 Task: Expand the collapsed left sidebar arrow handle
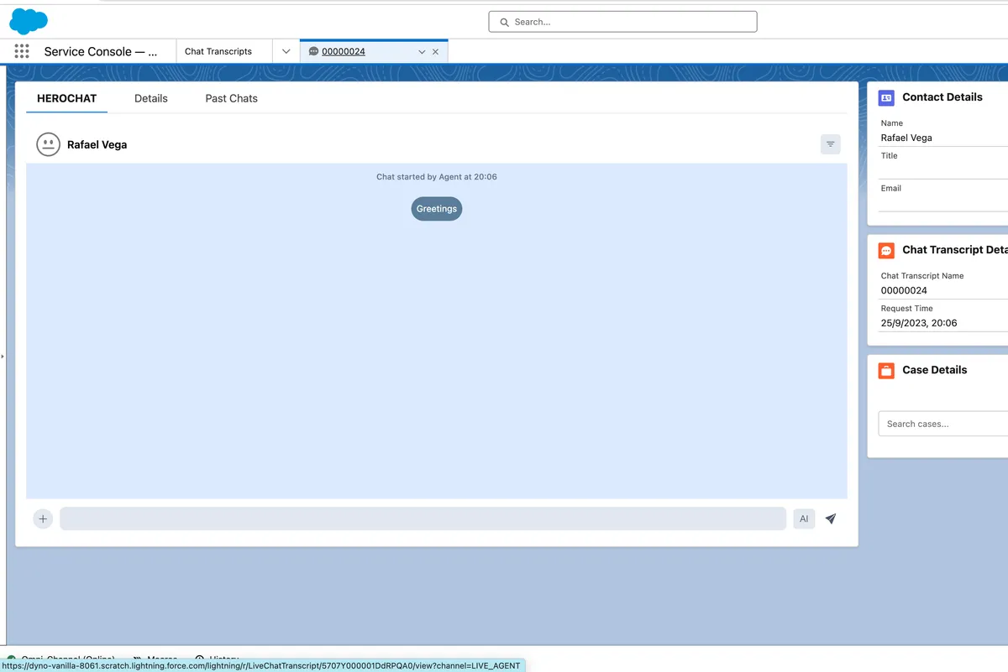tap(3, 357)
